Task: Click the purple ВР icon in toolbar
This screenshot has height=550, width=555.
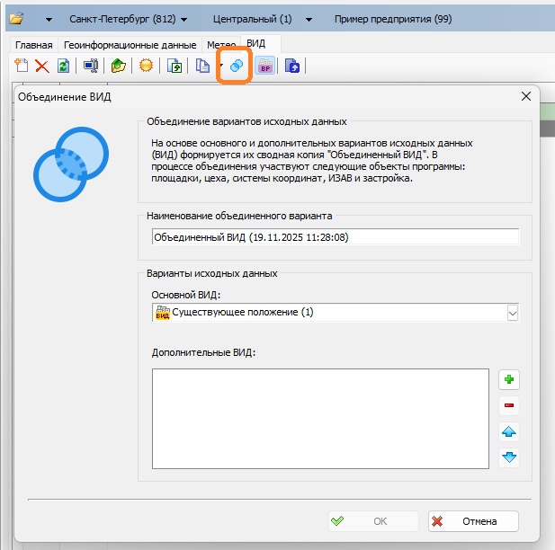Action: pyautogui.click(x=265, y=66)
